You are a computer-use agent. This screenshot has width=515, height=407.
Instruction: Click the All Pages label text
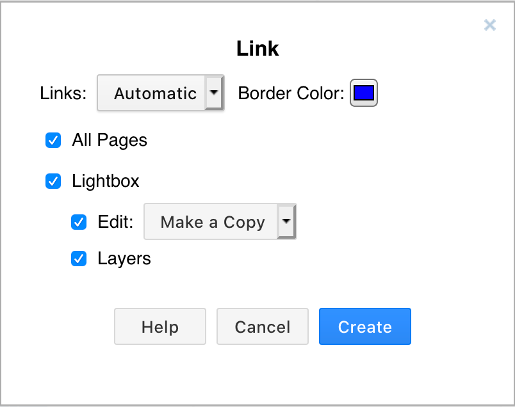110,140
